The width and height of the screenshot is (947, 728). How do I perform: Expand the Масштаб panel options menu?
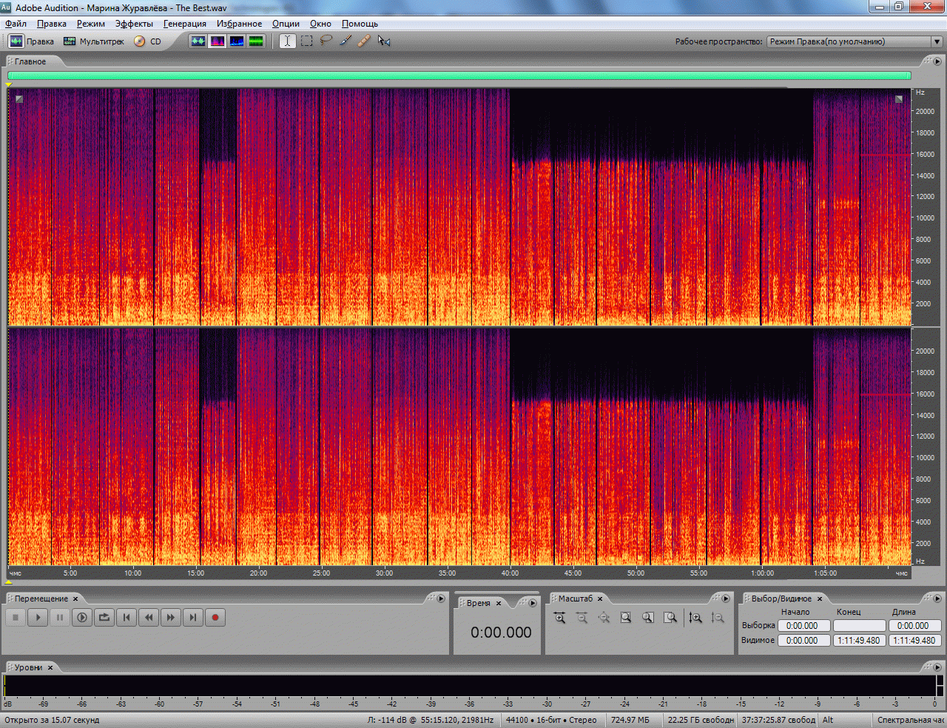(726, 599)
